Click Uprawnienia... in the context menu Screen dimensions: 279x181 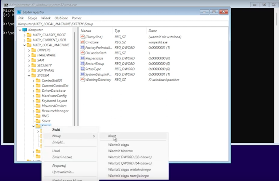[x=70, y=172]
